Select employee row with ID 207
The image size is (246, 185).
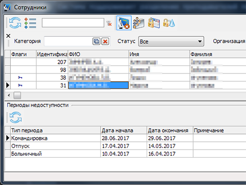(x=126, y=62)
